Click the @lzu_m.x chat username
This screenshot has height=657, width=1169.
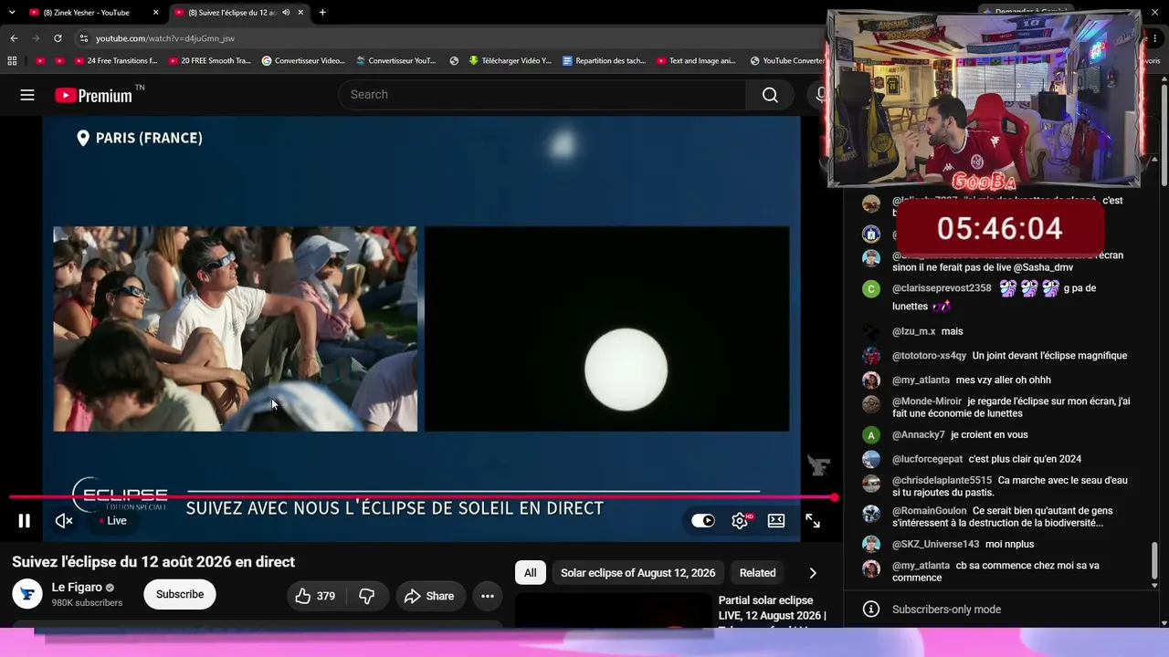click(x=914, y=331)
